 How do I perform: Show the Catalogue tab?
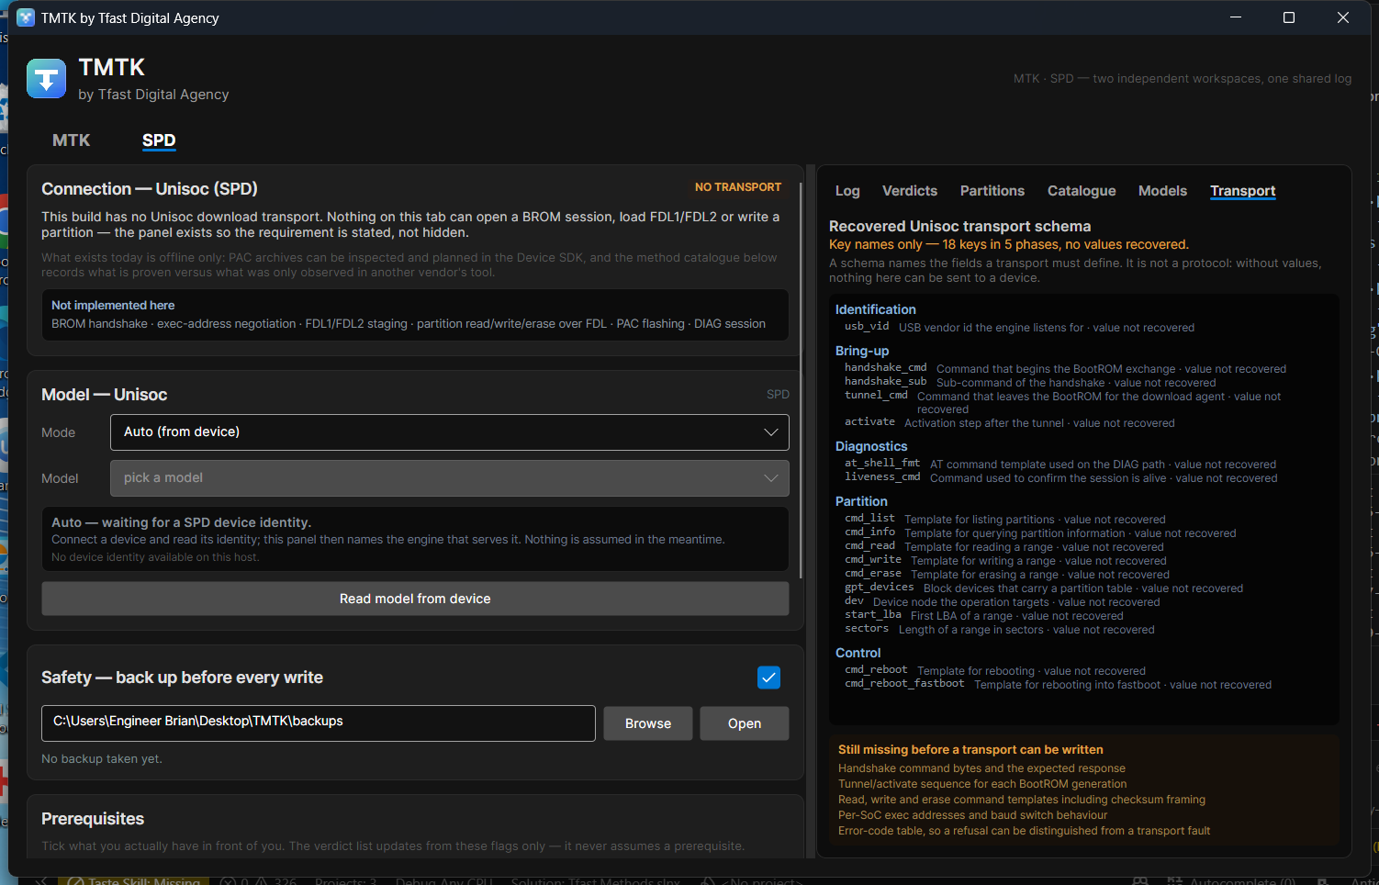(x=1082, y=191)
